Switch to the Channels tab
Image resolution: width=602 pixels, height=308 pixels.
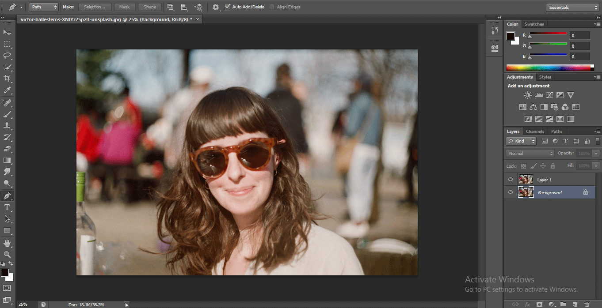(x=535, y=131)
